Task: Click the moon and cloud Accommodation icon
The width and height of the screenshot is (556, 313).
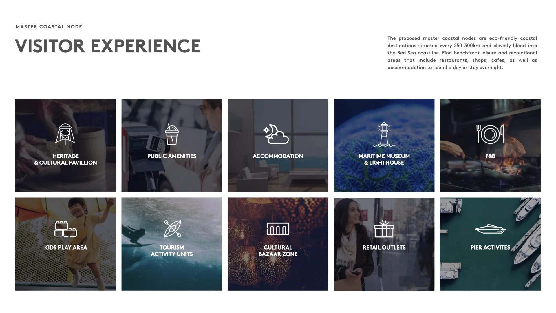Action: [x=276, y=134]
